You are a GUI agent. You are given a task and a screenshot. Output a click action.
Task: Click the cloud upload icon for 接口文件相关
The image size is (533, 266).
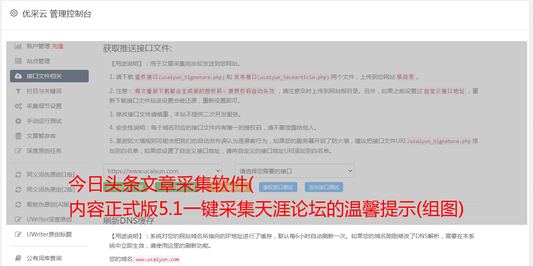[x=18, y=76]
